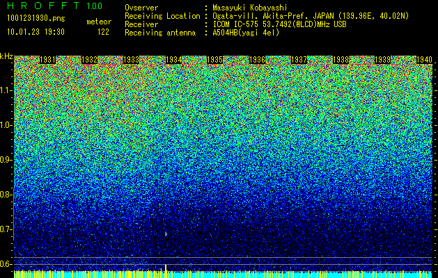Image resolution: width=438 pixels, height=278 pixels.
Task: Click the date 10.01.23 19:30
Action: point(36,32)
